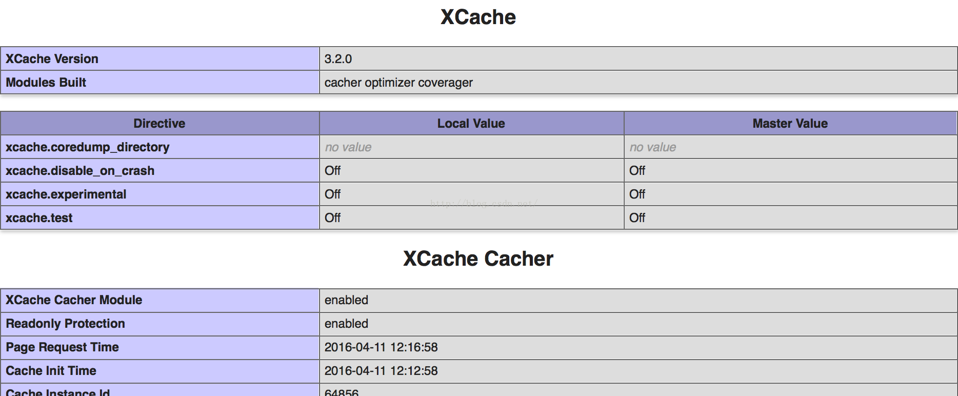Select 'cacher optimizer coverager' value
The image size is (958, 396).
point(398,83)
